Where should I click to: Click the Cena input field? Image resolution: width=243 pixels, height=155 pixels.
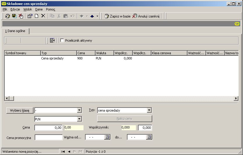pos(48,128)
